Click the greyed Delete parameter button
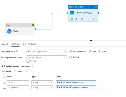126x97 pixels. click(31, 71)
